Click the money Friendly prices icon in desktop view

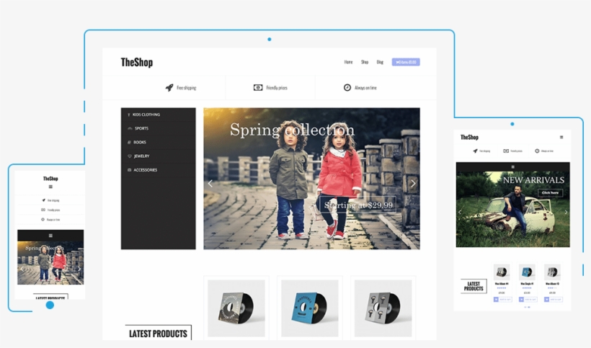pyautogui.click(x=258, y=88)
